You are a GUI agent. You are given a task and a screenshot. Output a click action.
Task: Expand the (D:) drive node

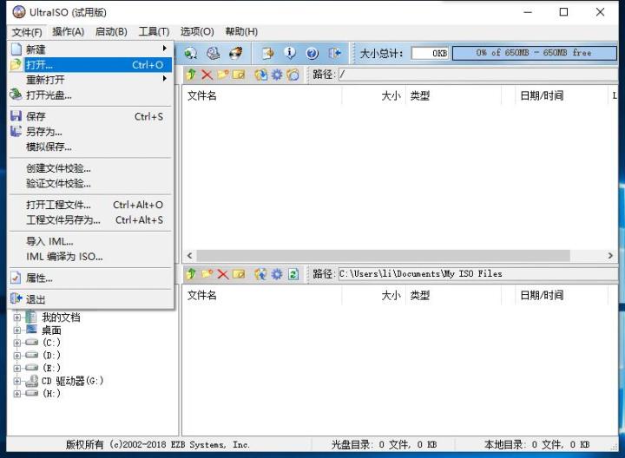click(x=17, y=356)
